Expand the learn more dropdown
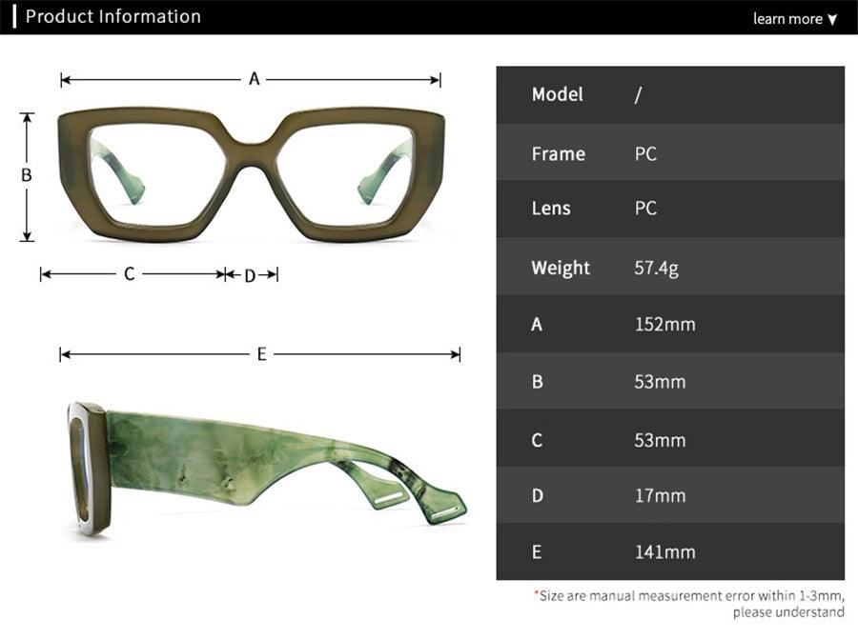This screenshot has width=858, height=640. (x=791, y=18)
